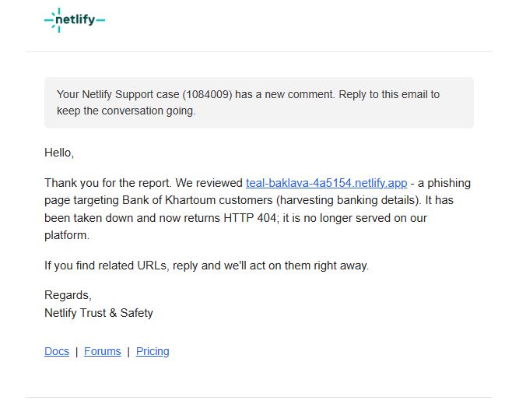This screenshot has width=505, height=401.
Task: Click the 'Netlify Trust & Safety' signature
Action: click(x=99, y=313)
